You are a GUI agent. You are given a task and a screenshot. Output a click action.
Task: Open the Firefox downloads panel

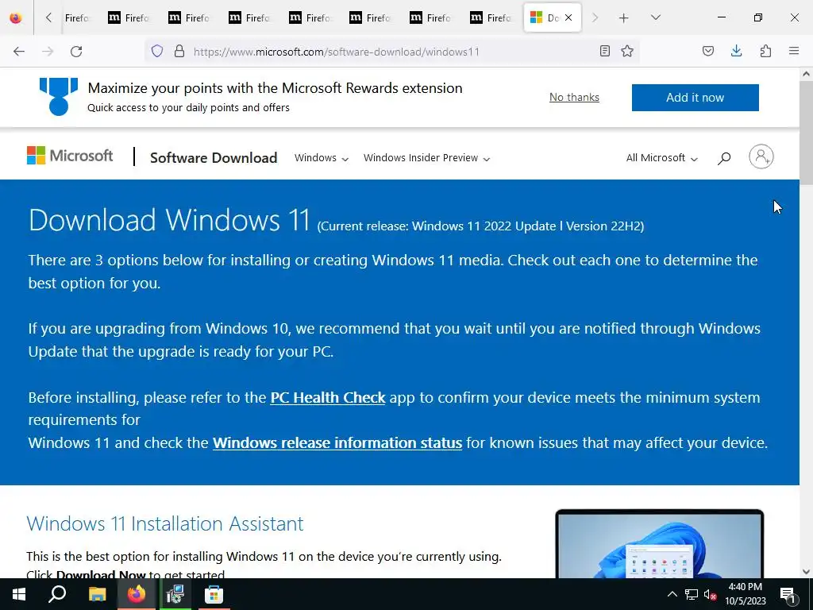point(736,51)
